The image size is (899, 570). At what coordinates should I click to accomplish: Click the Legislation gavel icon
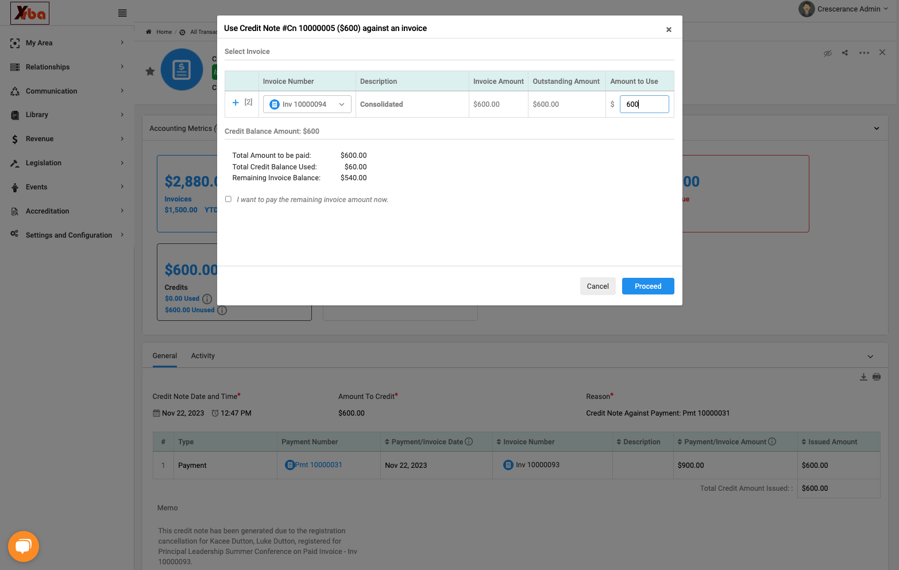click(15, 163)
